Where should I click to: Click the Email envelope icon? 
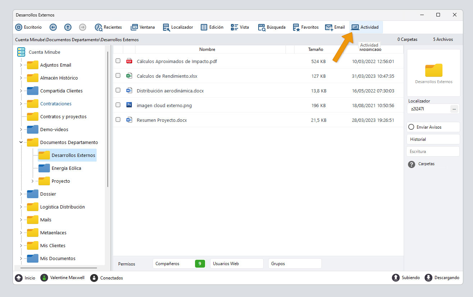tap(329, 27)
